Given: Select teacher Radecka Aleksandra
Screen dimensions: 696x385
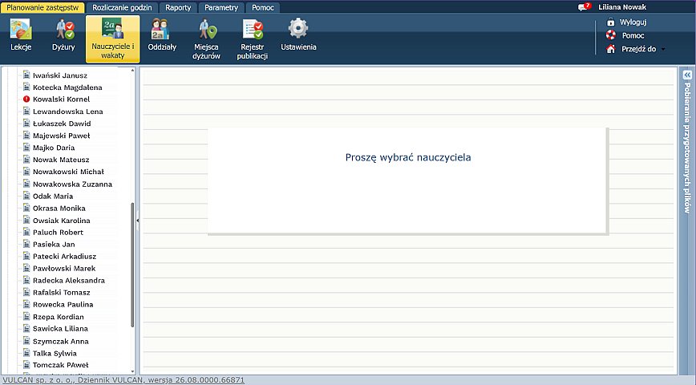Looking at the screenshot, I should click(x=69, y=280).
